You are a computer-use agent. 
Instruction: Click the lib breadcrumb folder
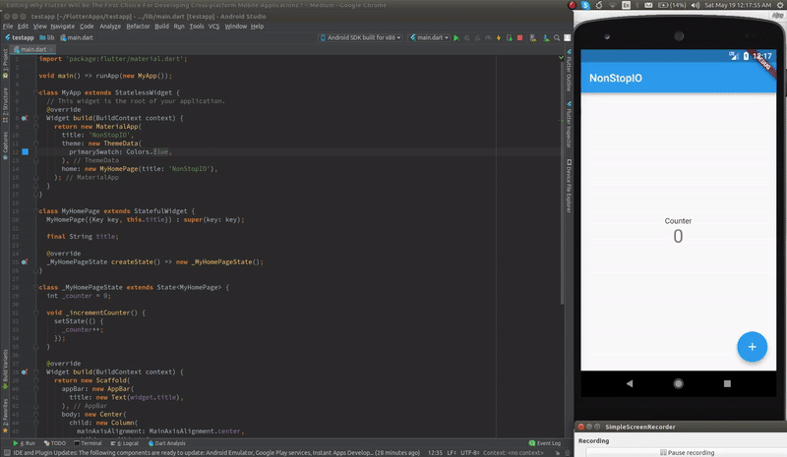(x=47, y=38)
